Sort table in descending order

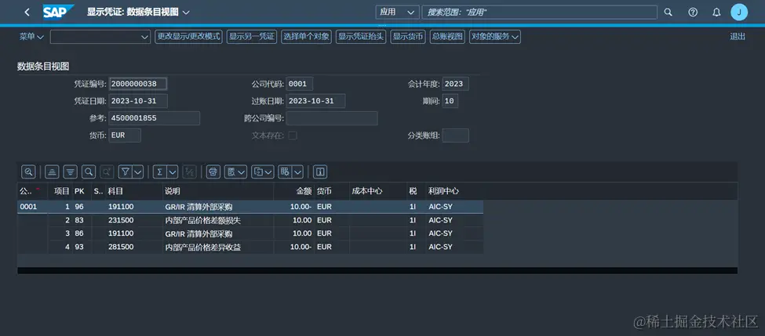click(x=71, y=172)
